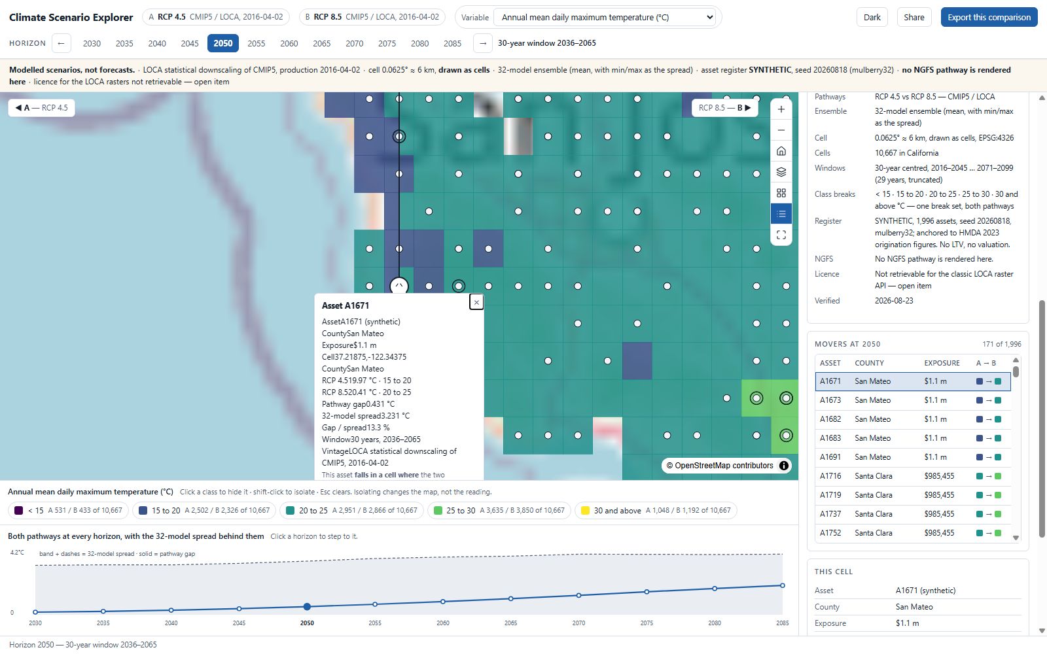The height and width of the screenshot is (654, 1047).
Task: Toggle the 20 to 25 legend class
Action: point(351,511)
